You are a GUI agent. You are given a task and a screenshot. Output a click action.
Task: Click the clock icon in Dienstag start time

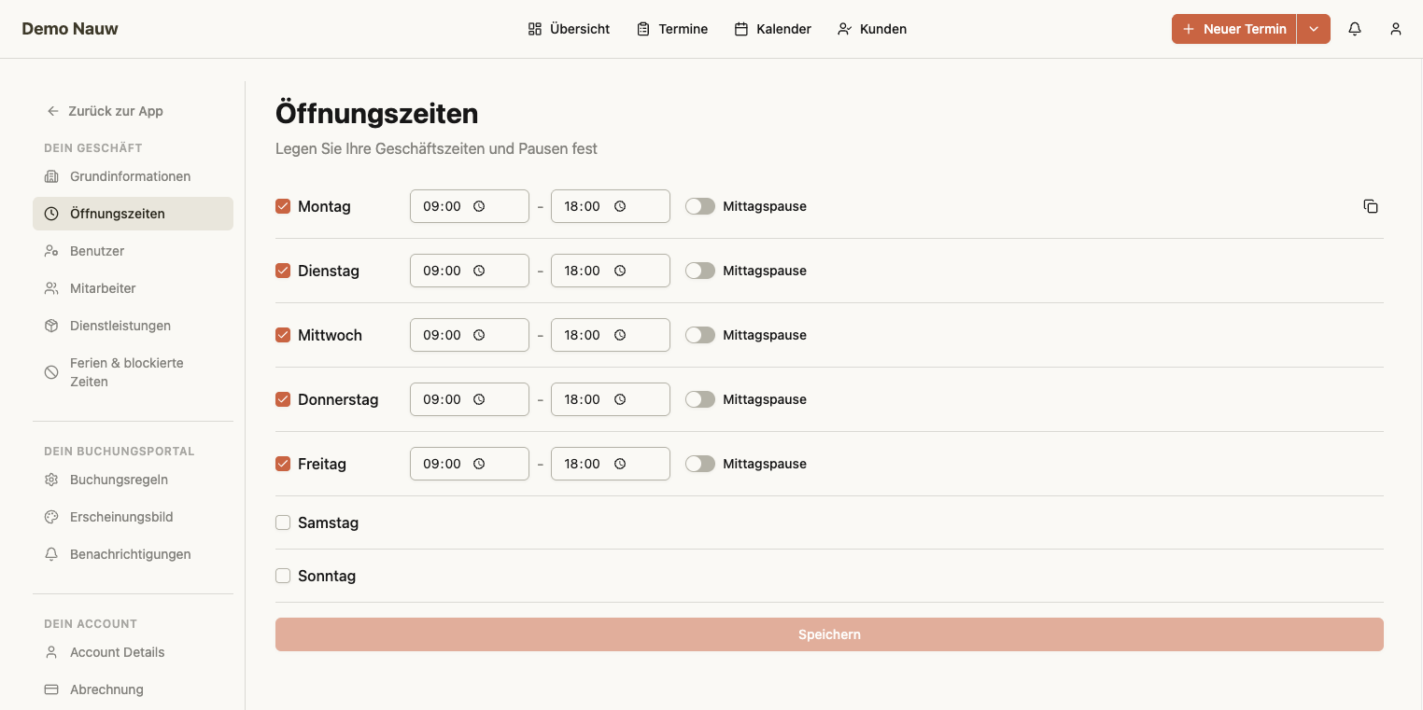(x=479, y=271)
